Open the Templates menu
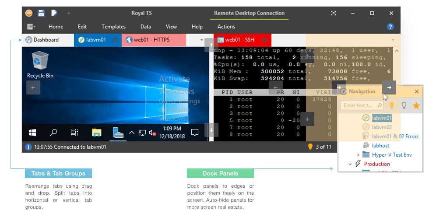The image size is (429, 210). [113, 27]
